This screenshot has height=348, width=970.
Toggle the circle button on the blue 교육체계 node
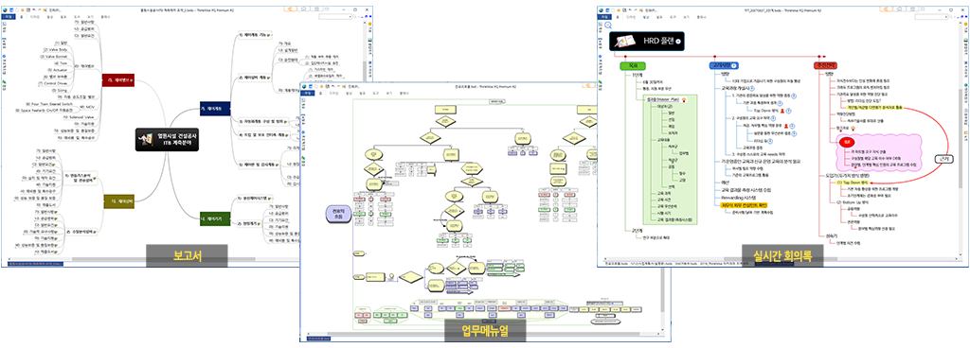pyautogui.click(x=734, y=65)
